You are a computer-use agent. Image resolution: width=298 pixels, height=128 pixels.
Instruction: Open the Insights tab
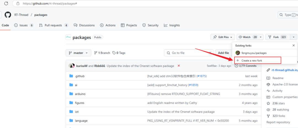(x=172, y=25)
